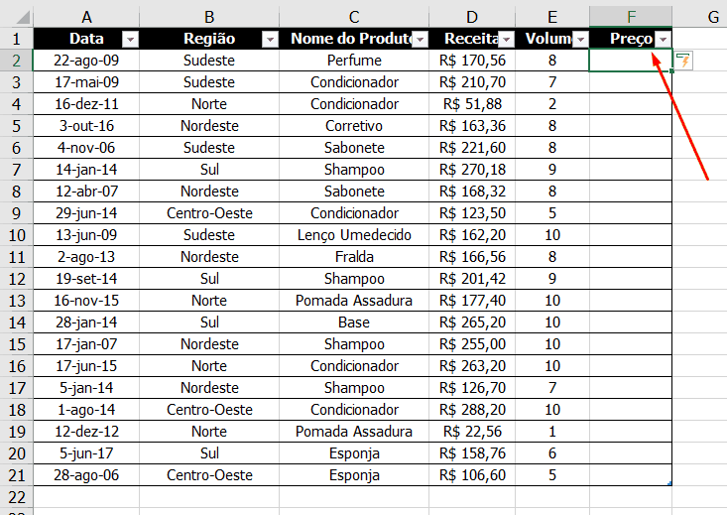Select column D header

472,17
